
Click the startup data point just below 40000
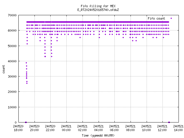pos(26,63)
